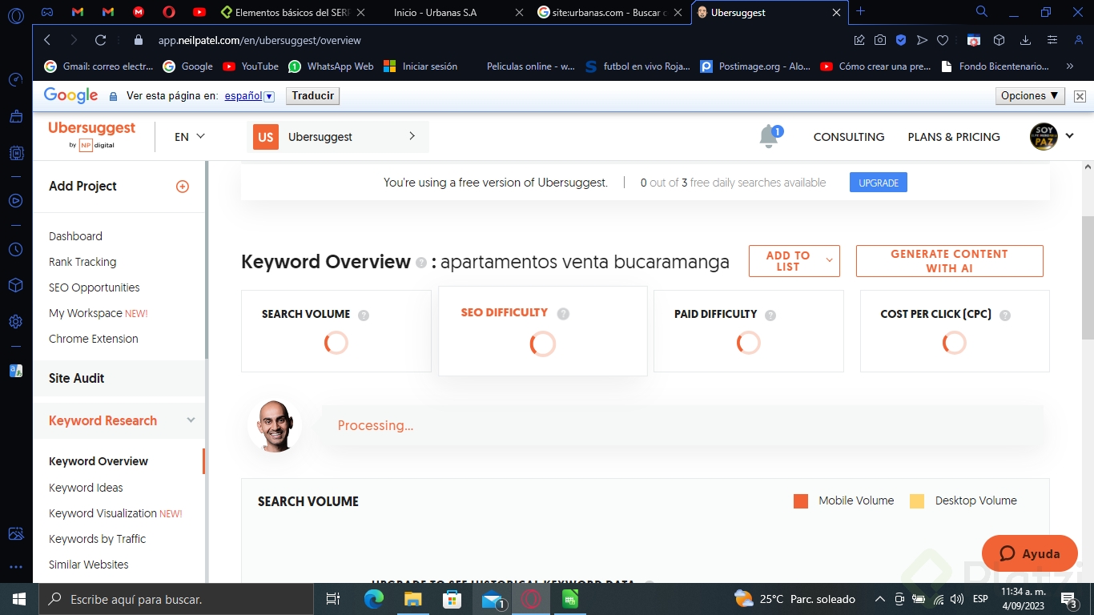Screen dimensions: 1094x615
Task: Open the Opera snapshot camera icon
Action: coord(880,40)
